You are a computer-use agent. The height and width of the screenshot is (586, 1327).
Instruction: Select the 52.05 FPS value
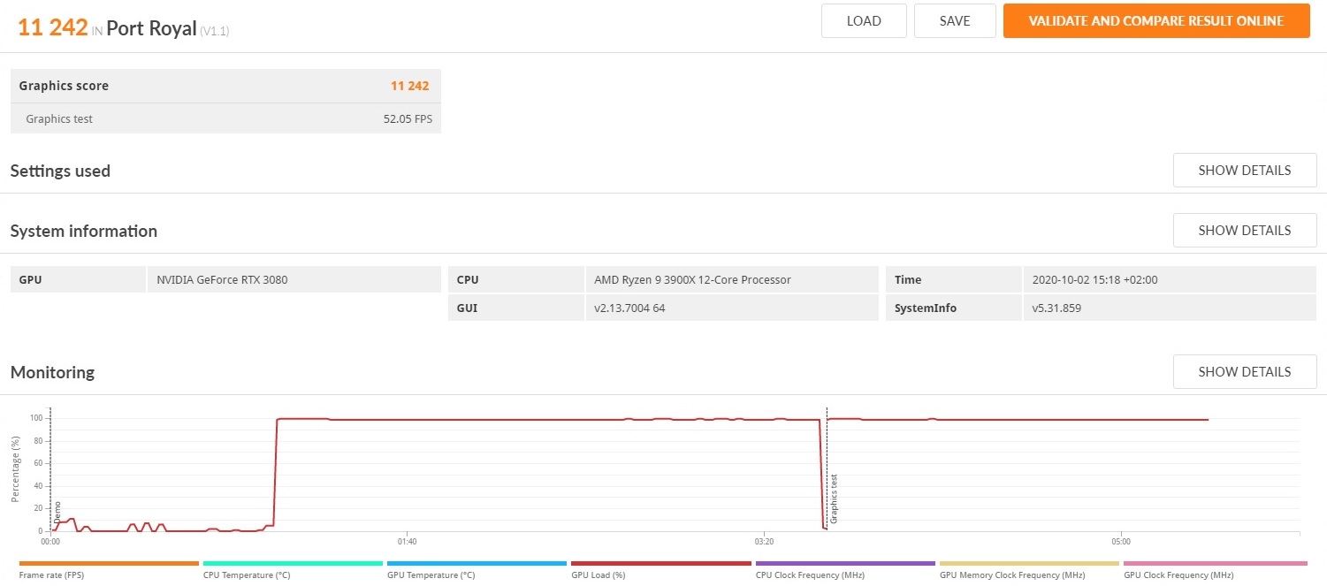pyautogui.click(x=408, y=118)
